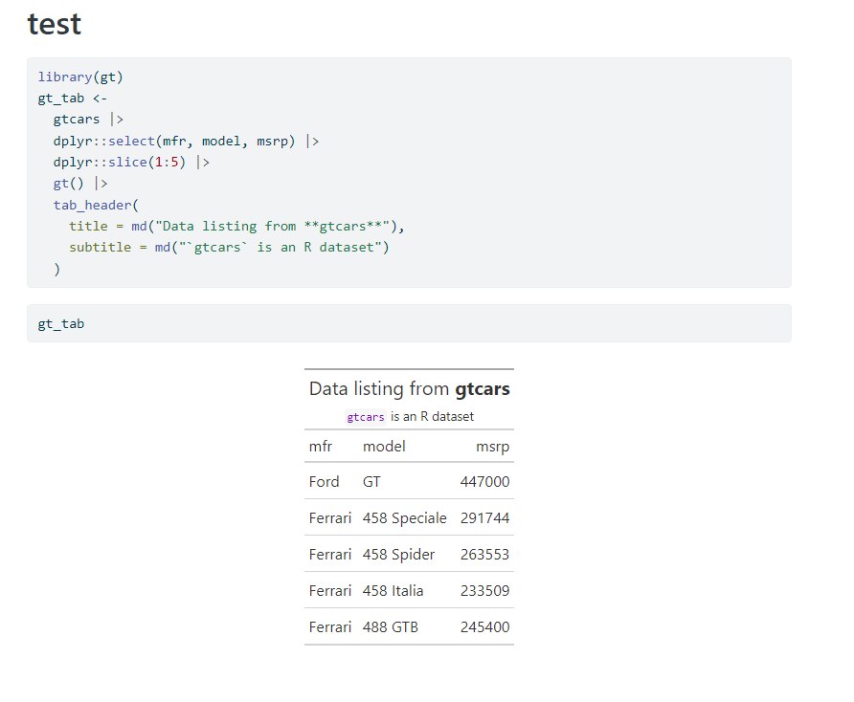
Task: Click the '291744' price cell
Action: [484, 518]
